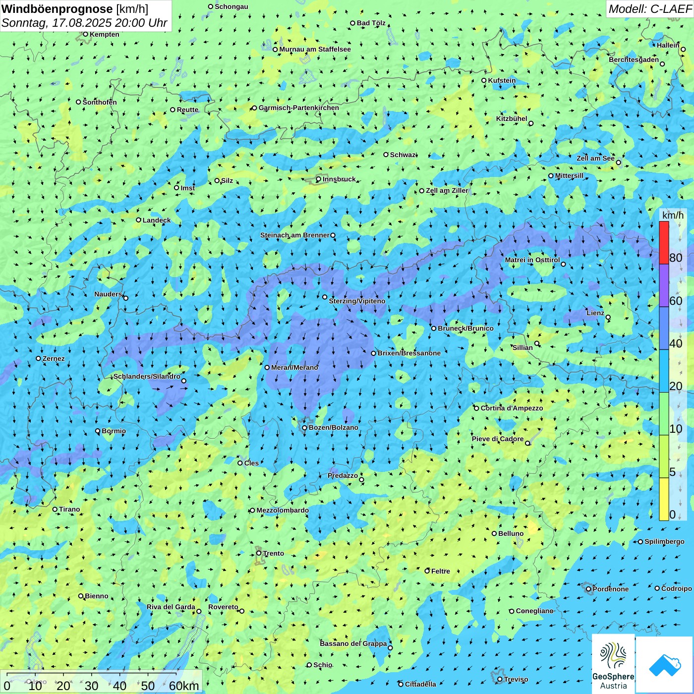This screenshot has width=694, height=694.
Task: Click the blue cloud logo icon
Action: pos(665,665)
